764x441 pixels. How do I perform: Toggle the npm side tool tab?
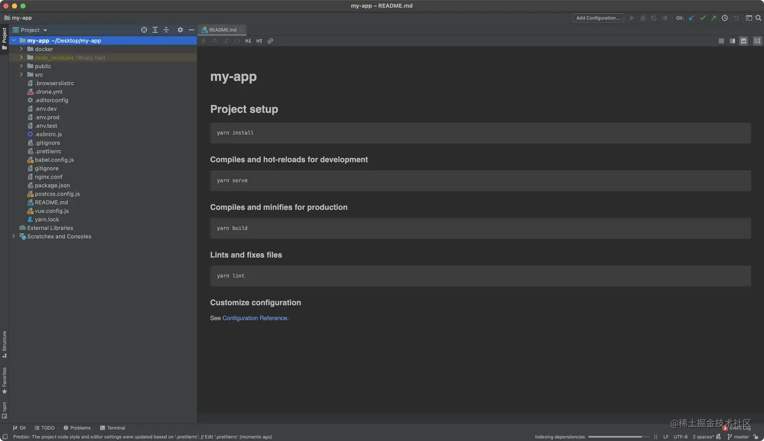point(5,410)
